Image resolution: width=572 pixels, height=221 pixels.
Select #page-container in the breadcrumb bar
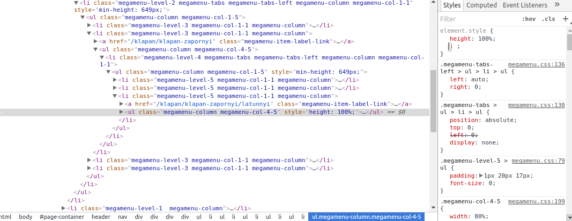tap(62, 217)
